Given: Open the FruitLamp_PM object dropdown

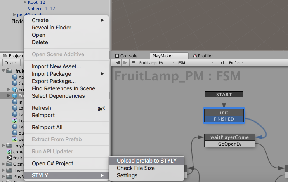Looking at the screenshot, I should [x=157, y=62].
